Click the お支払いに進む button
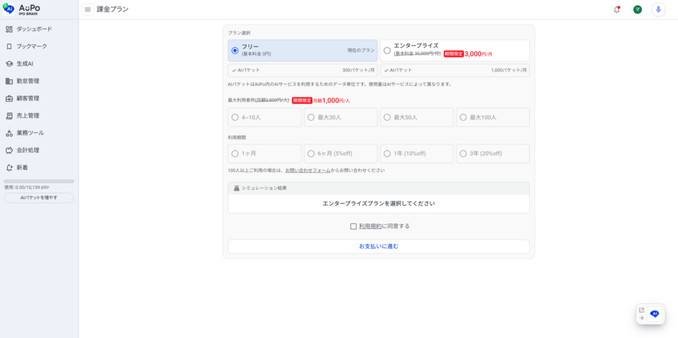Screen dimensions: 678x338 coord(378,246)
